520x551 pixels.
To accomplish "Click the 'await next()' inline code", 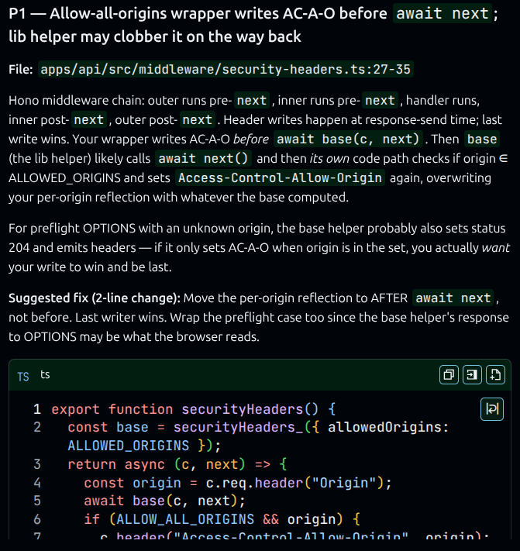I will click(203, 159).
